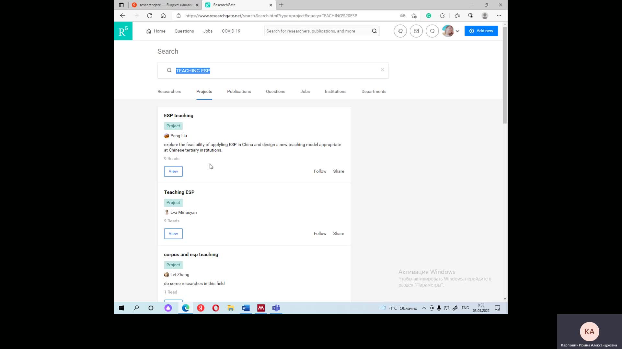Image resolution: width=622 pixels, height=349 pixels.
Task: Open Windows notification center icon
Action: (498, 308)
